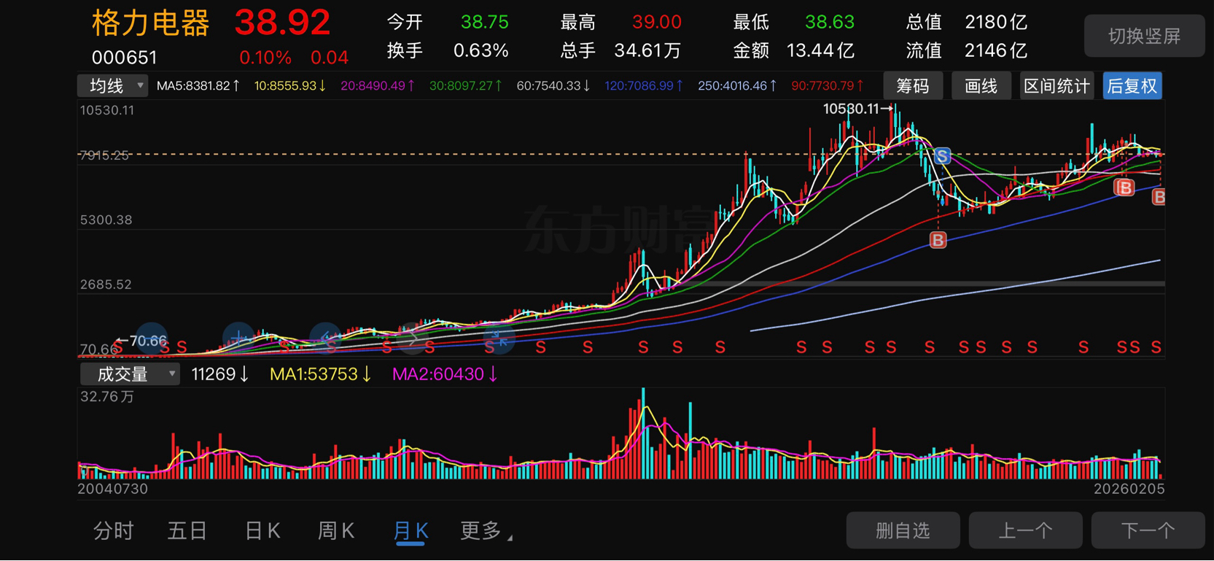Click the 总值 value 2180亿
The image size is (1214, 561).
click(996, 23)
